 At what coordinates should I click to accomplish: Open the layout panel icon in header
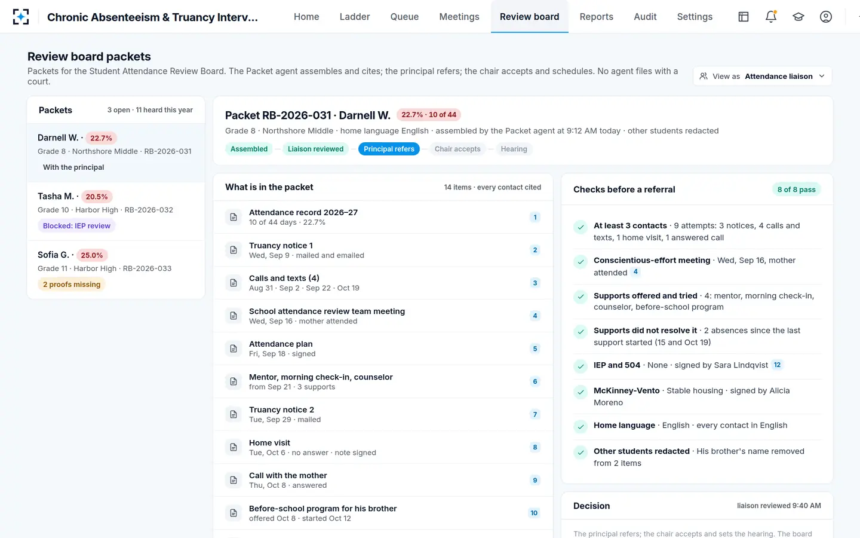tap(744, 17)
